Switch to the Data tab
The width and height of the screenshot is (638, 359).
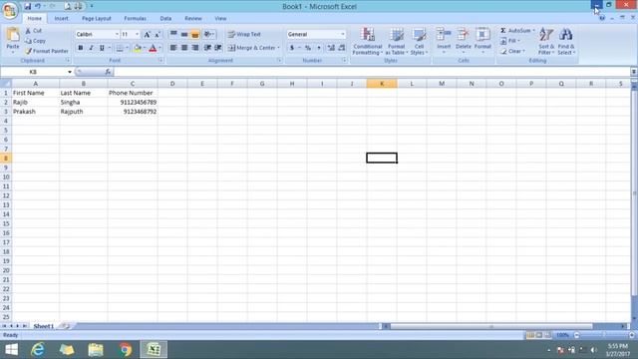click(x=165, y=18)
